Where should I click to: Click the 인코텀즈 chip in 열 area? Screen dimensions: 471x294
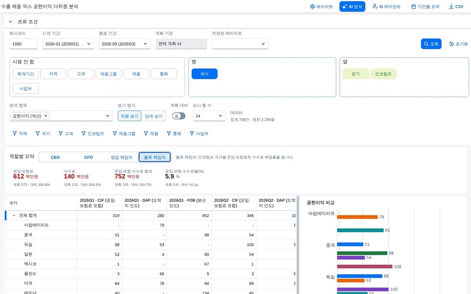click(383, 74)
